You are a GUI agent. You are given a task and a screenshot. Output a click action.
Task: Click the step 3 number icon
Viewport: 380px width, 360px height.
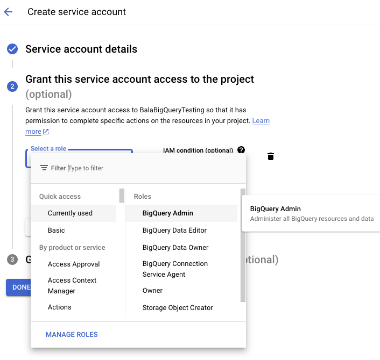click(12, 260)
